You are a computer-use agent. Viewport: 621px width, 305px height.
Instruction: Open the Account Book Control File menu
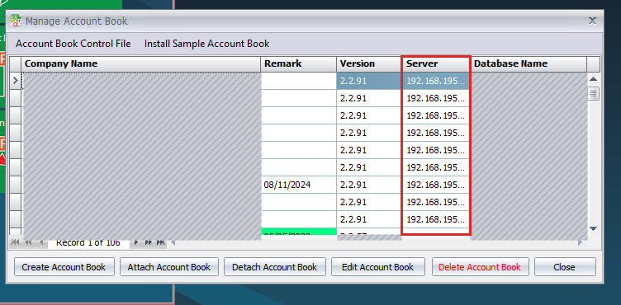(73, 44)
